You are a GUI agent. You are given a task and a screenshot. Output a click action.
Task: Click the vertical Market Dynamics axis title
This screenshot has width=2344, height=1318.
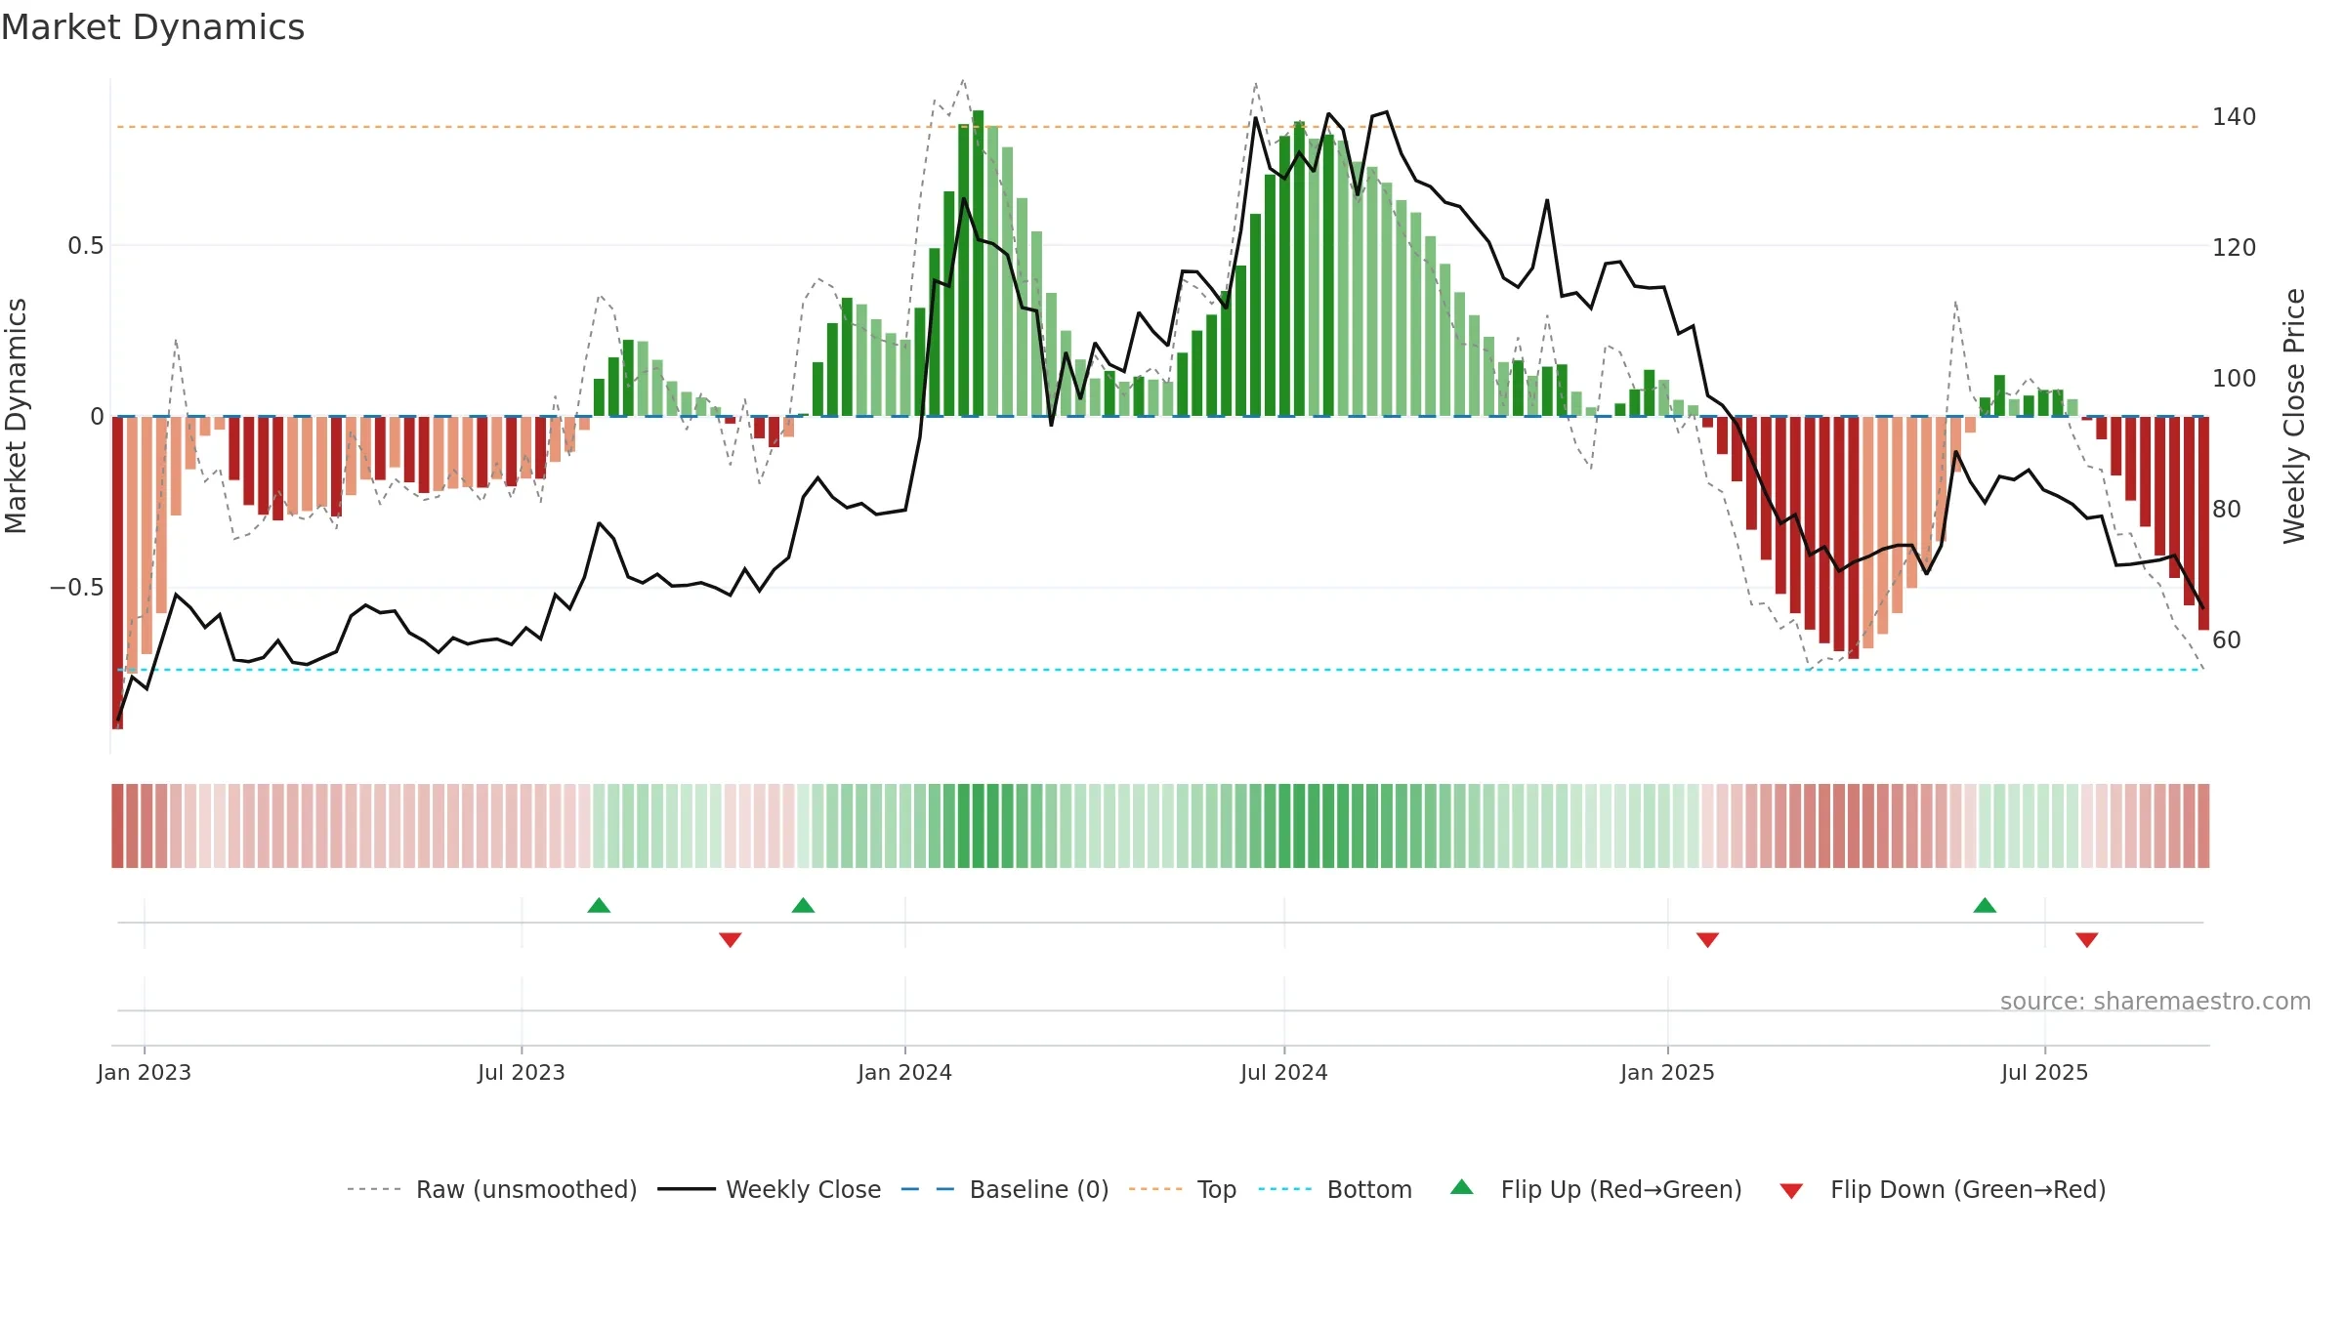(x=16, y=416)
